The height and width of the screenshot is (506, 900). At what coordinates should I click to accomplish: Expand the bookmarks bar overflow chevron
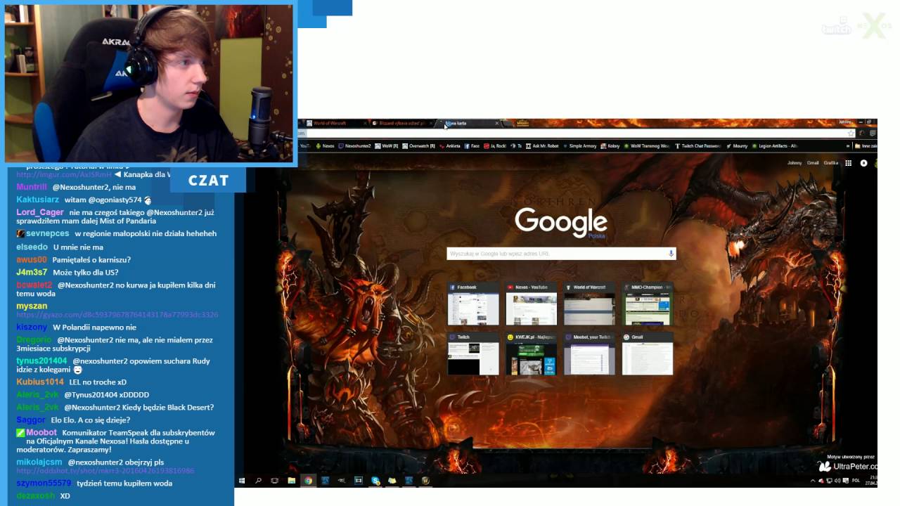point(848,146)
